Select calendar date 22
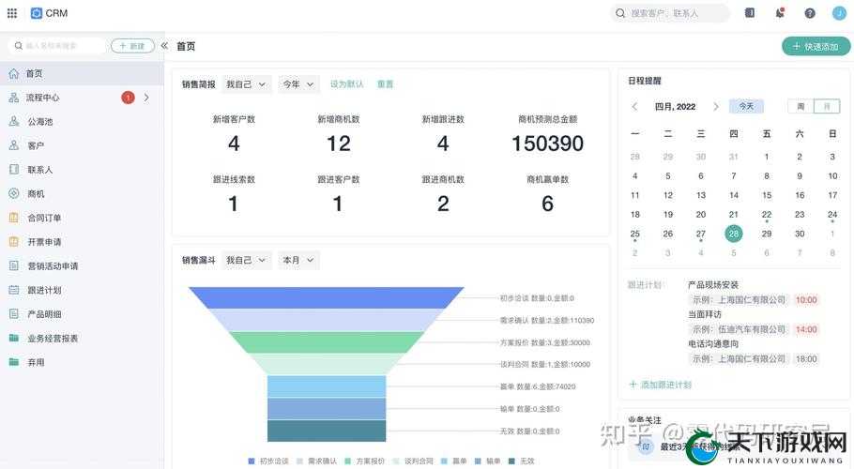 [767, 215]
